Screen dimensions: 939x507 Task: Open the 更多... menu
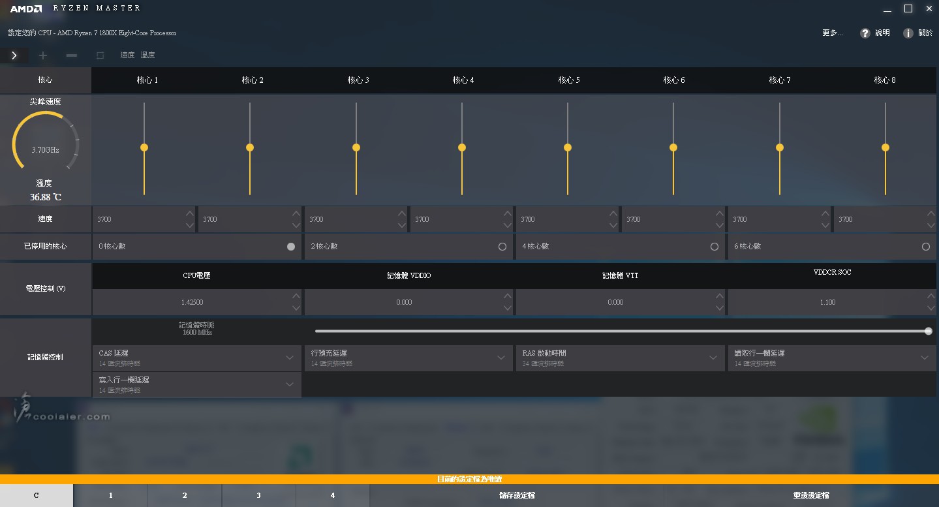coord(833,33)
